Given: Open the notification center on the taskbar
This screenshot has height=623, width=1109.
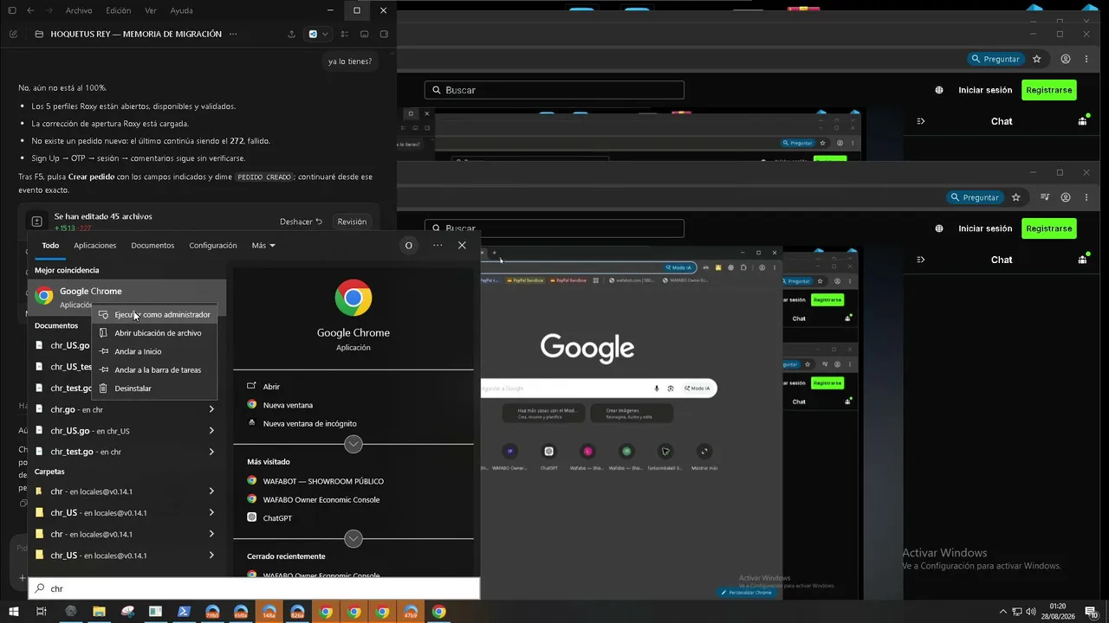Looking at the screenshot, I should pyautogui.click(x=1092, y=612).
